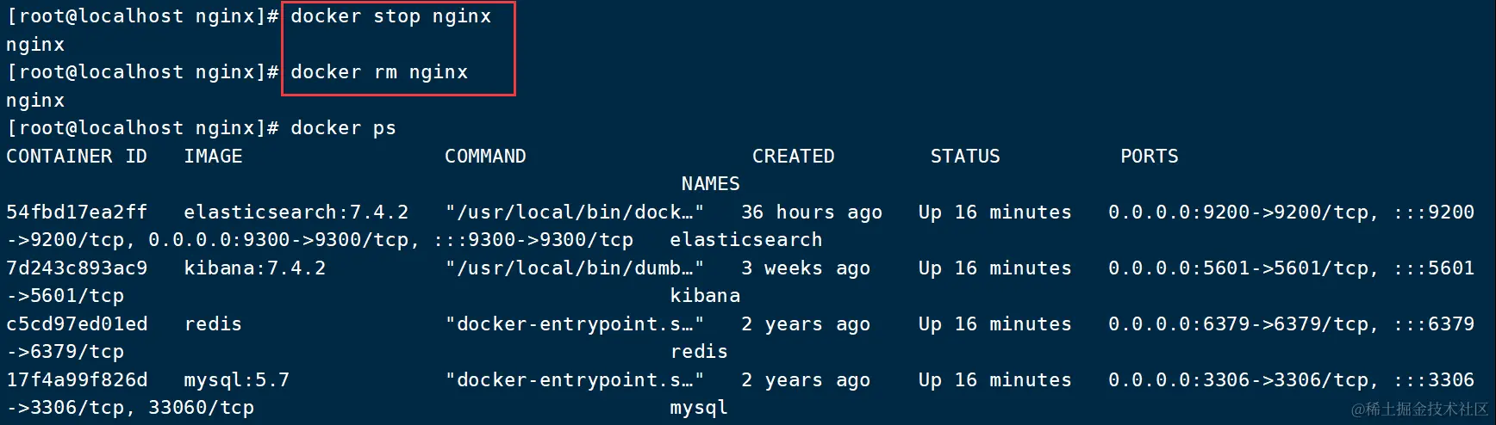
Task: Click the "docker stop nginx" command text
Action: tap(390, 16)
